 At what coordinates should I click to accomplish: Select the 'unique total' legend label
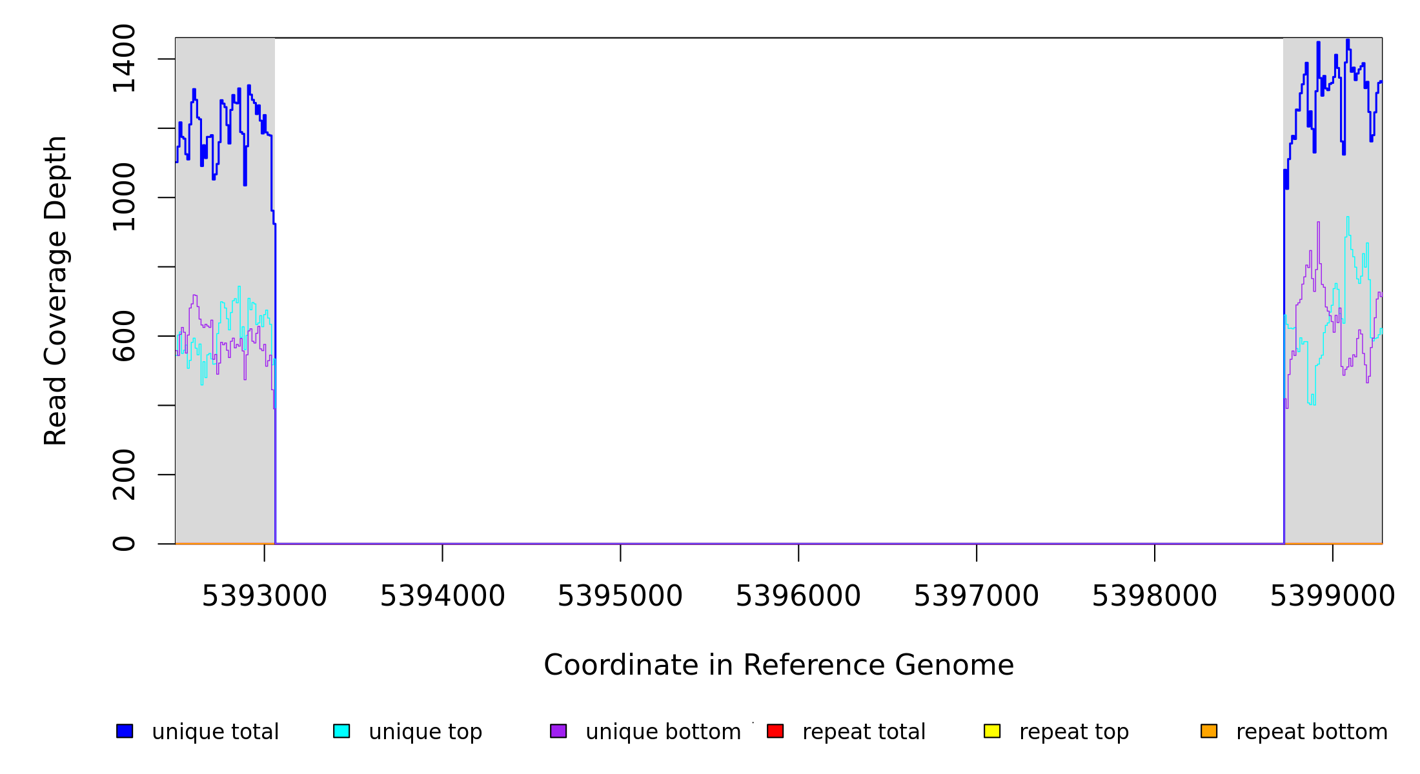[x=215, y=732]
